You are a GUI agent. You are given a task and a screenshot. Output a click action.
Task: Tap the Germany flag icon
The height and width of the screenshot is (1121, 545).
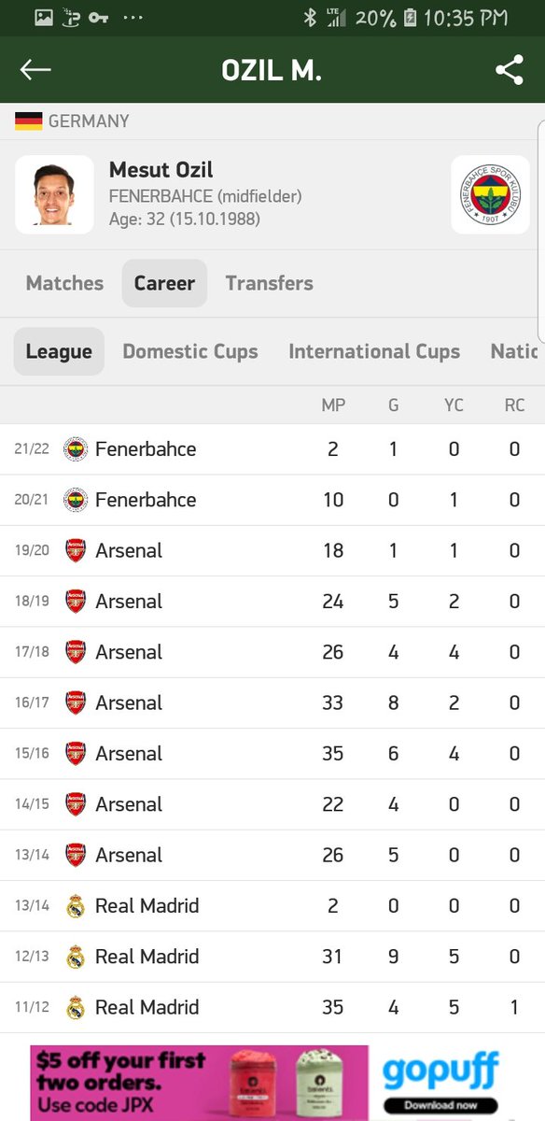click(x=29, y=121)
